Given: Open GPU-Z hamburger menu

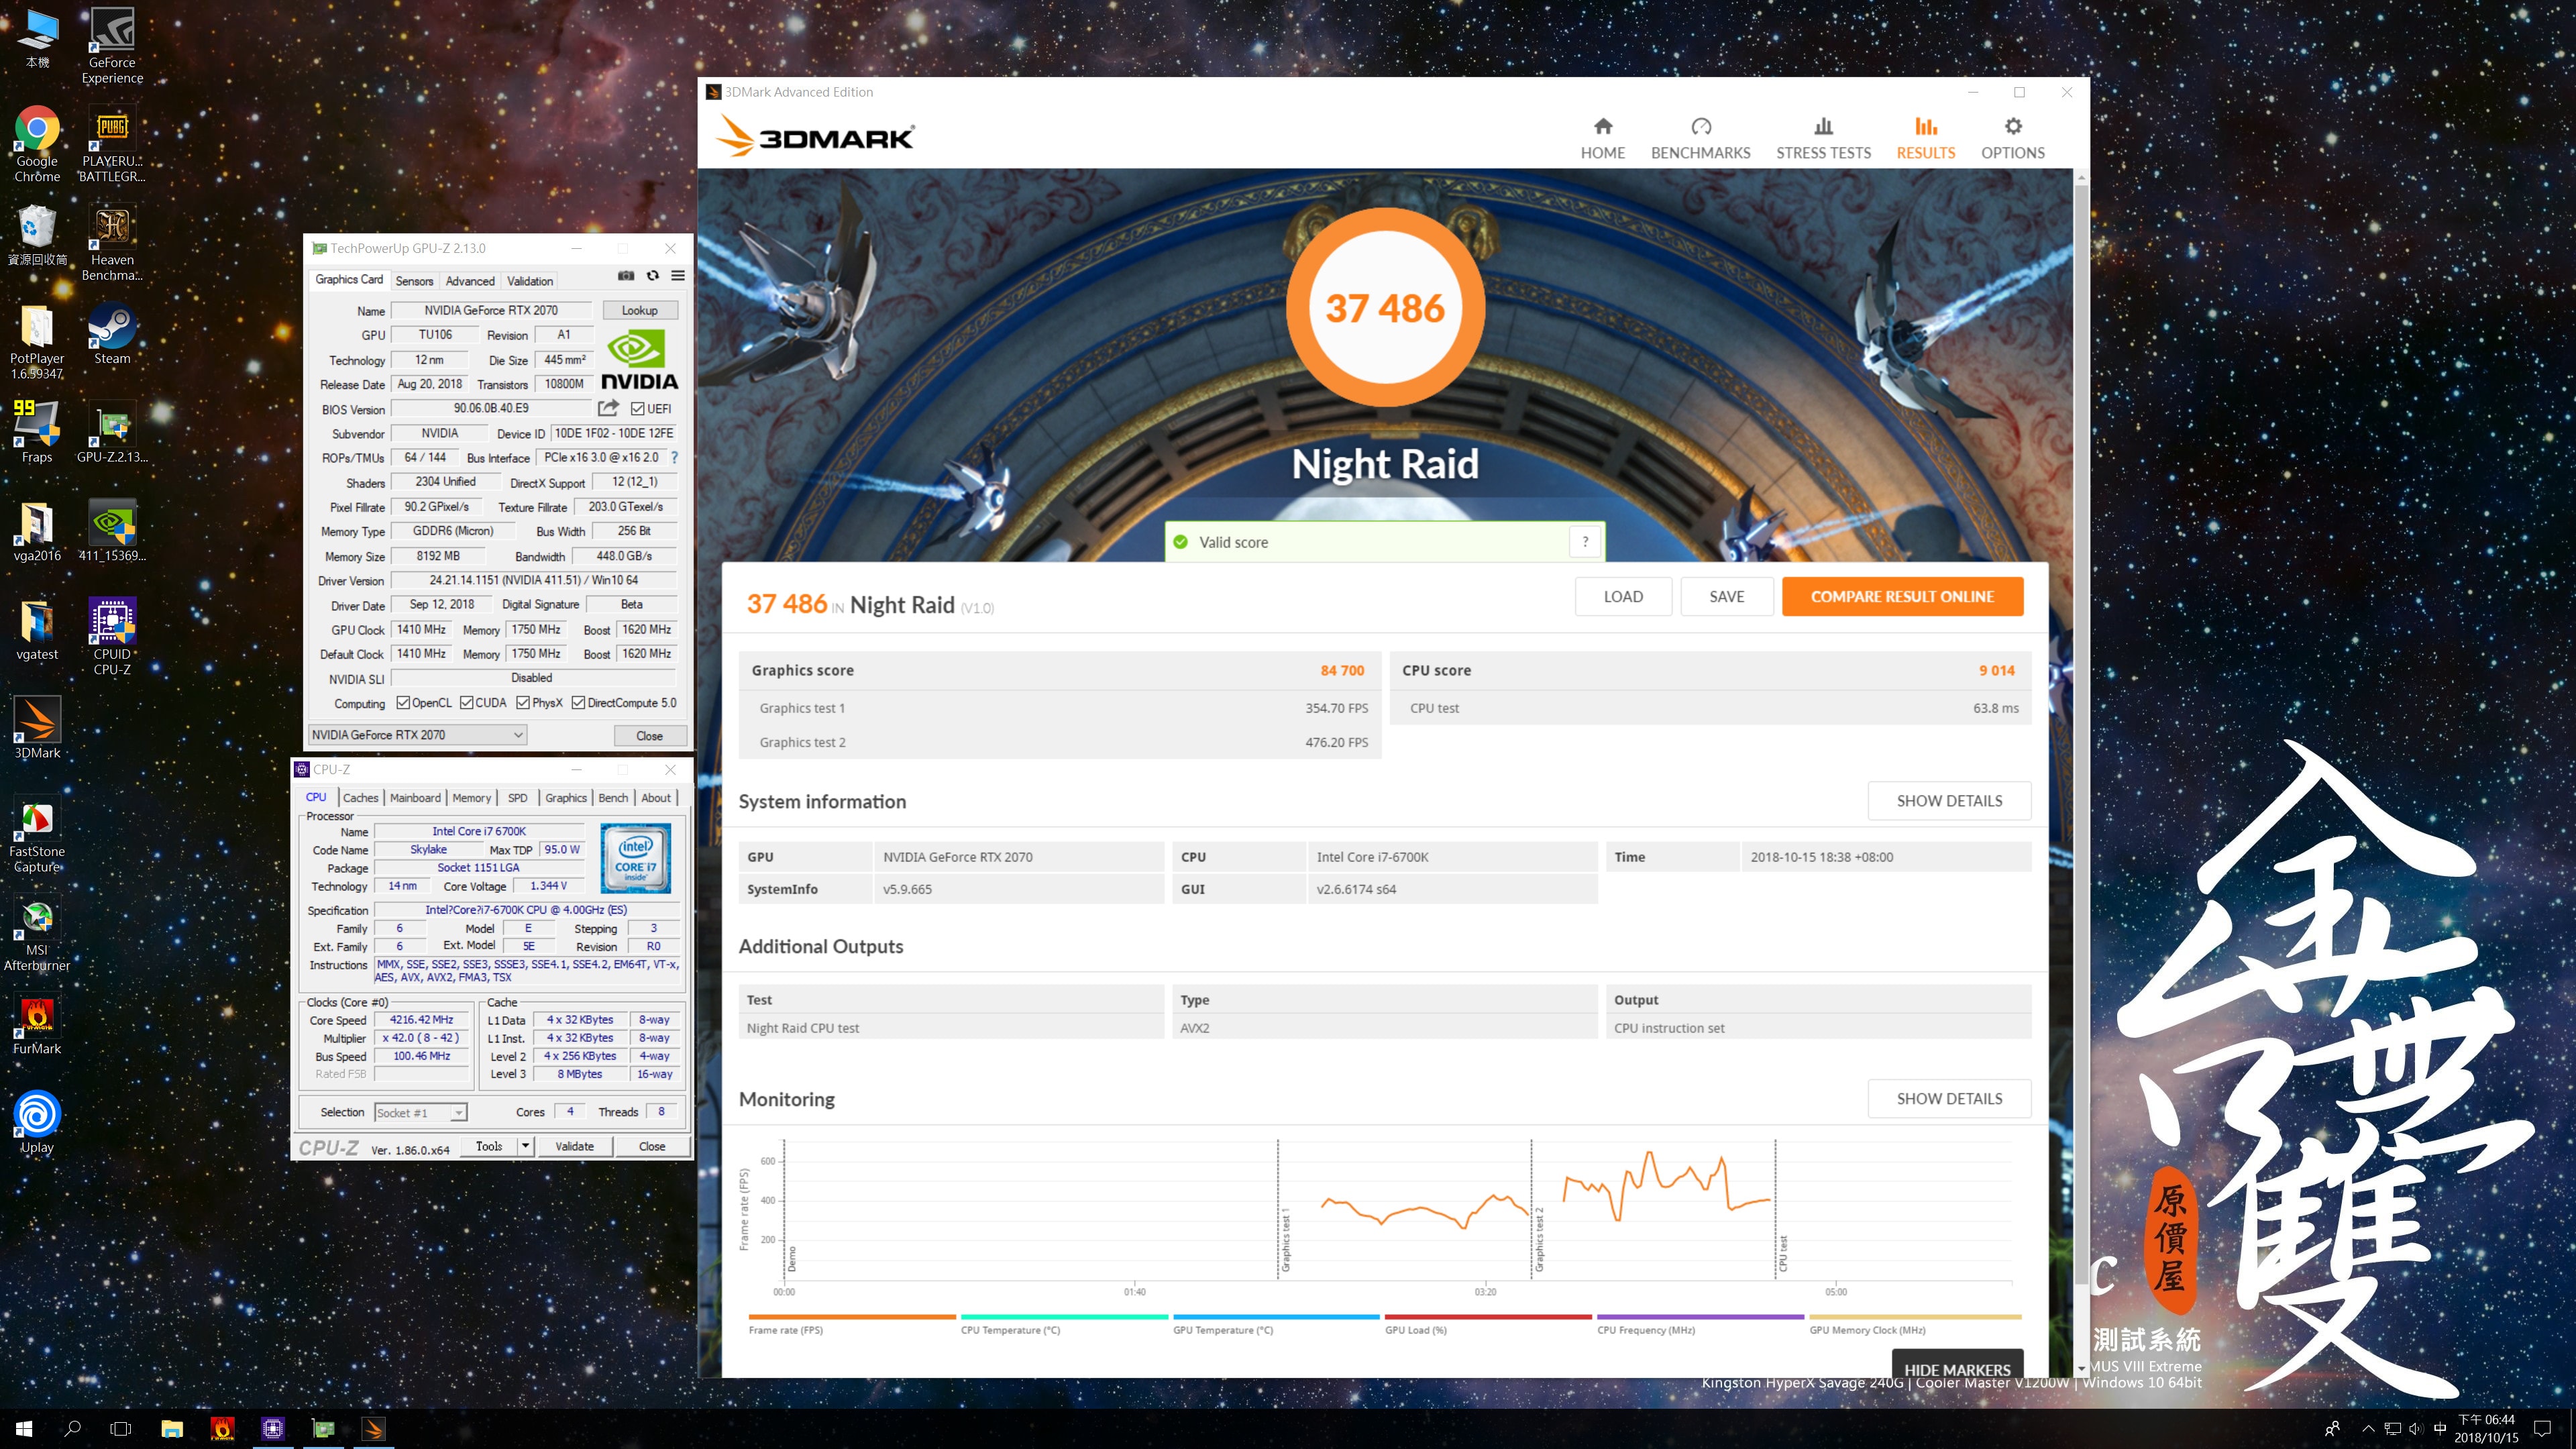Looking at the screenshot, I should [678, 276].
